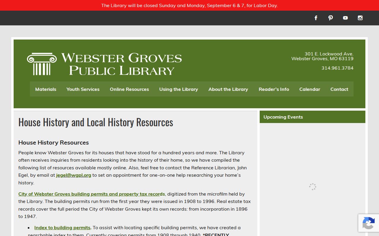This screenshot has height=236, width=379.
Task: Click the reCAPTCHA badge icon
Action: (x=369, y=223)
